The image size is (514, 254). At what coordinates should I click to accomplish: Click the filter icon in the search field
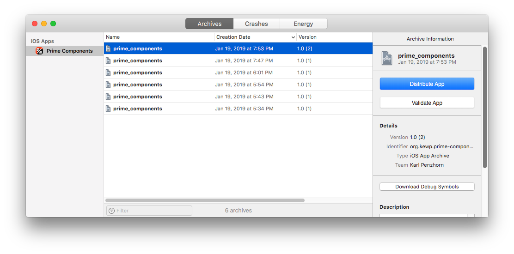(x=111, y=211)
